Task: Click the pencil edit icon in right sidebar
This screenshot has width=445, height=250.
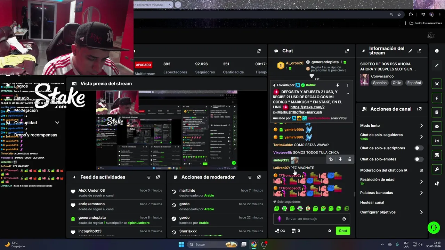Action: click(437, 65)
